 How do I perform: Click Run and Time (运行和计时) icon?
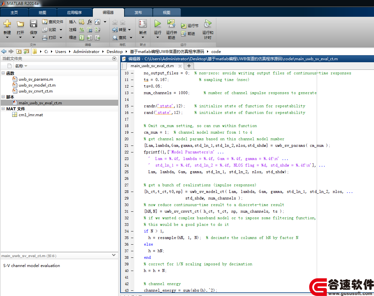208,24
